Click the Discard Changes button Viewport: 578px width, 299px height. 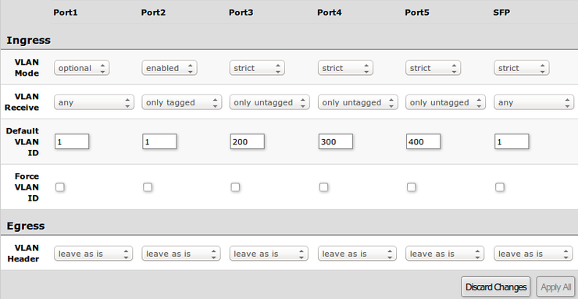[x=496, y=287]
